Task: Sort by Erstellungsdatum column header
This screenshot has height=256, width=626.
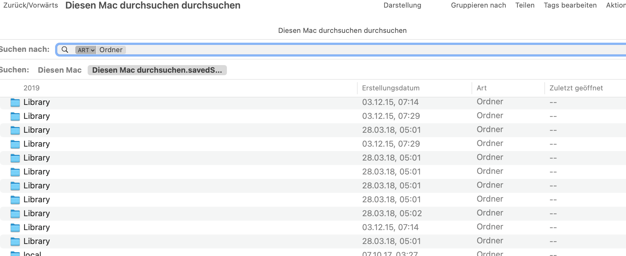Action: pyautogui.click(x=391, y=88)
